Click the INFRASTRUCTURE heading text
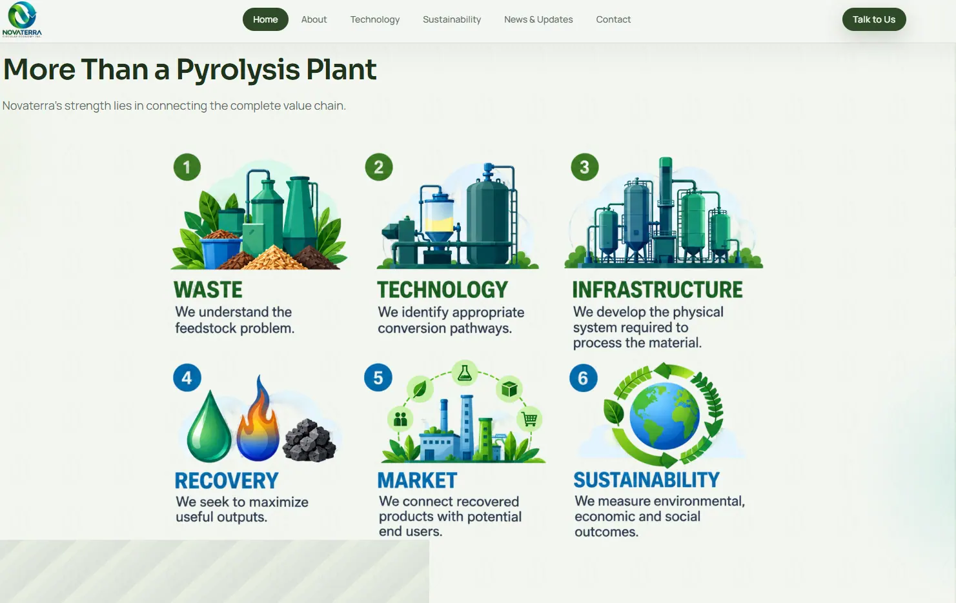The height and width of the screenshot is (603, 956). [x=658, y=290]
